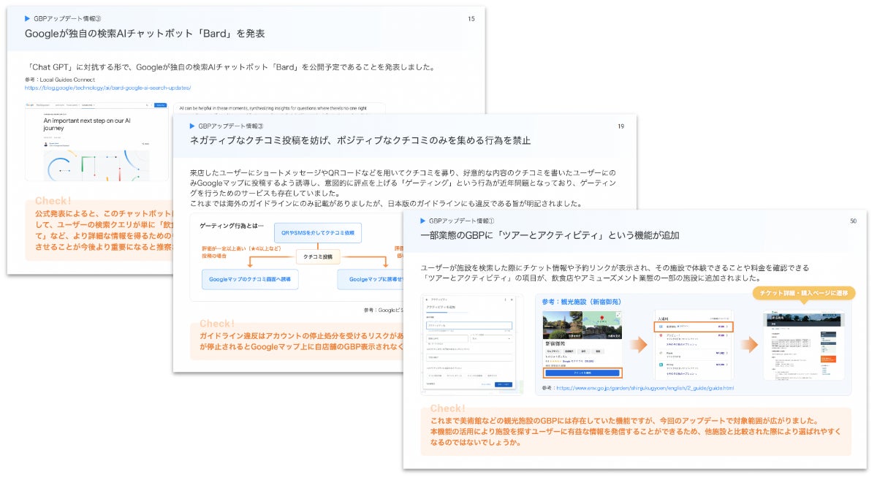The width and height of the screenshot is (877, 480).
Task: Click the blue save button in activity dialog
Action: [504, 384]
